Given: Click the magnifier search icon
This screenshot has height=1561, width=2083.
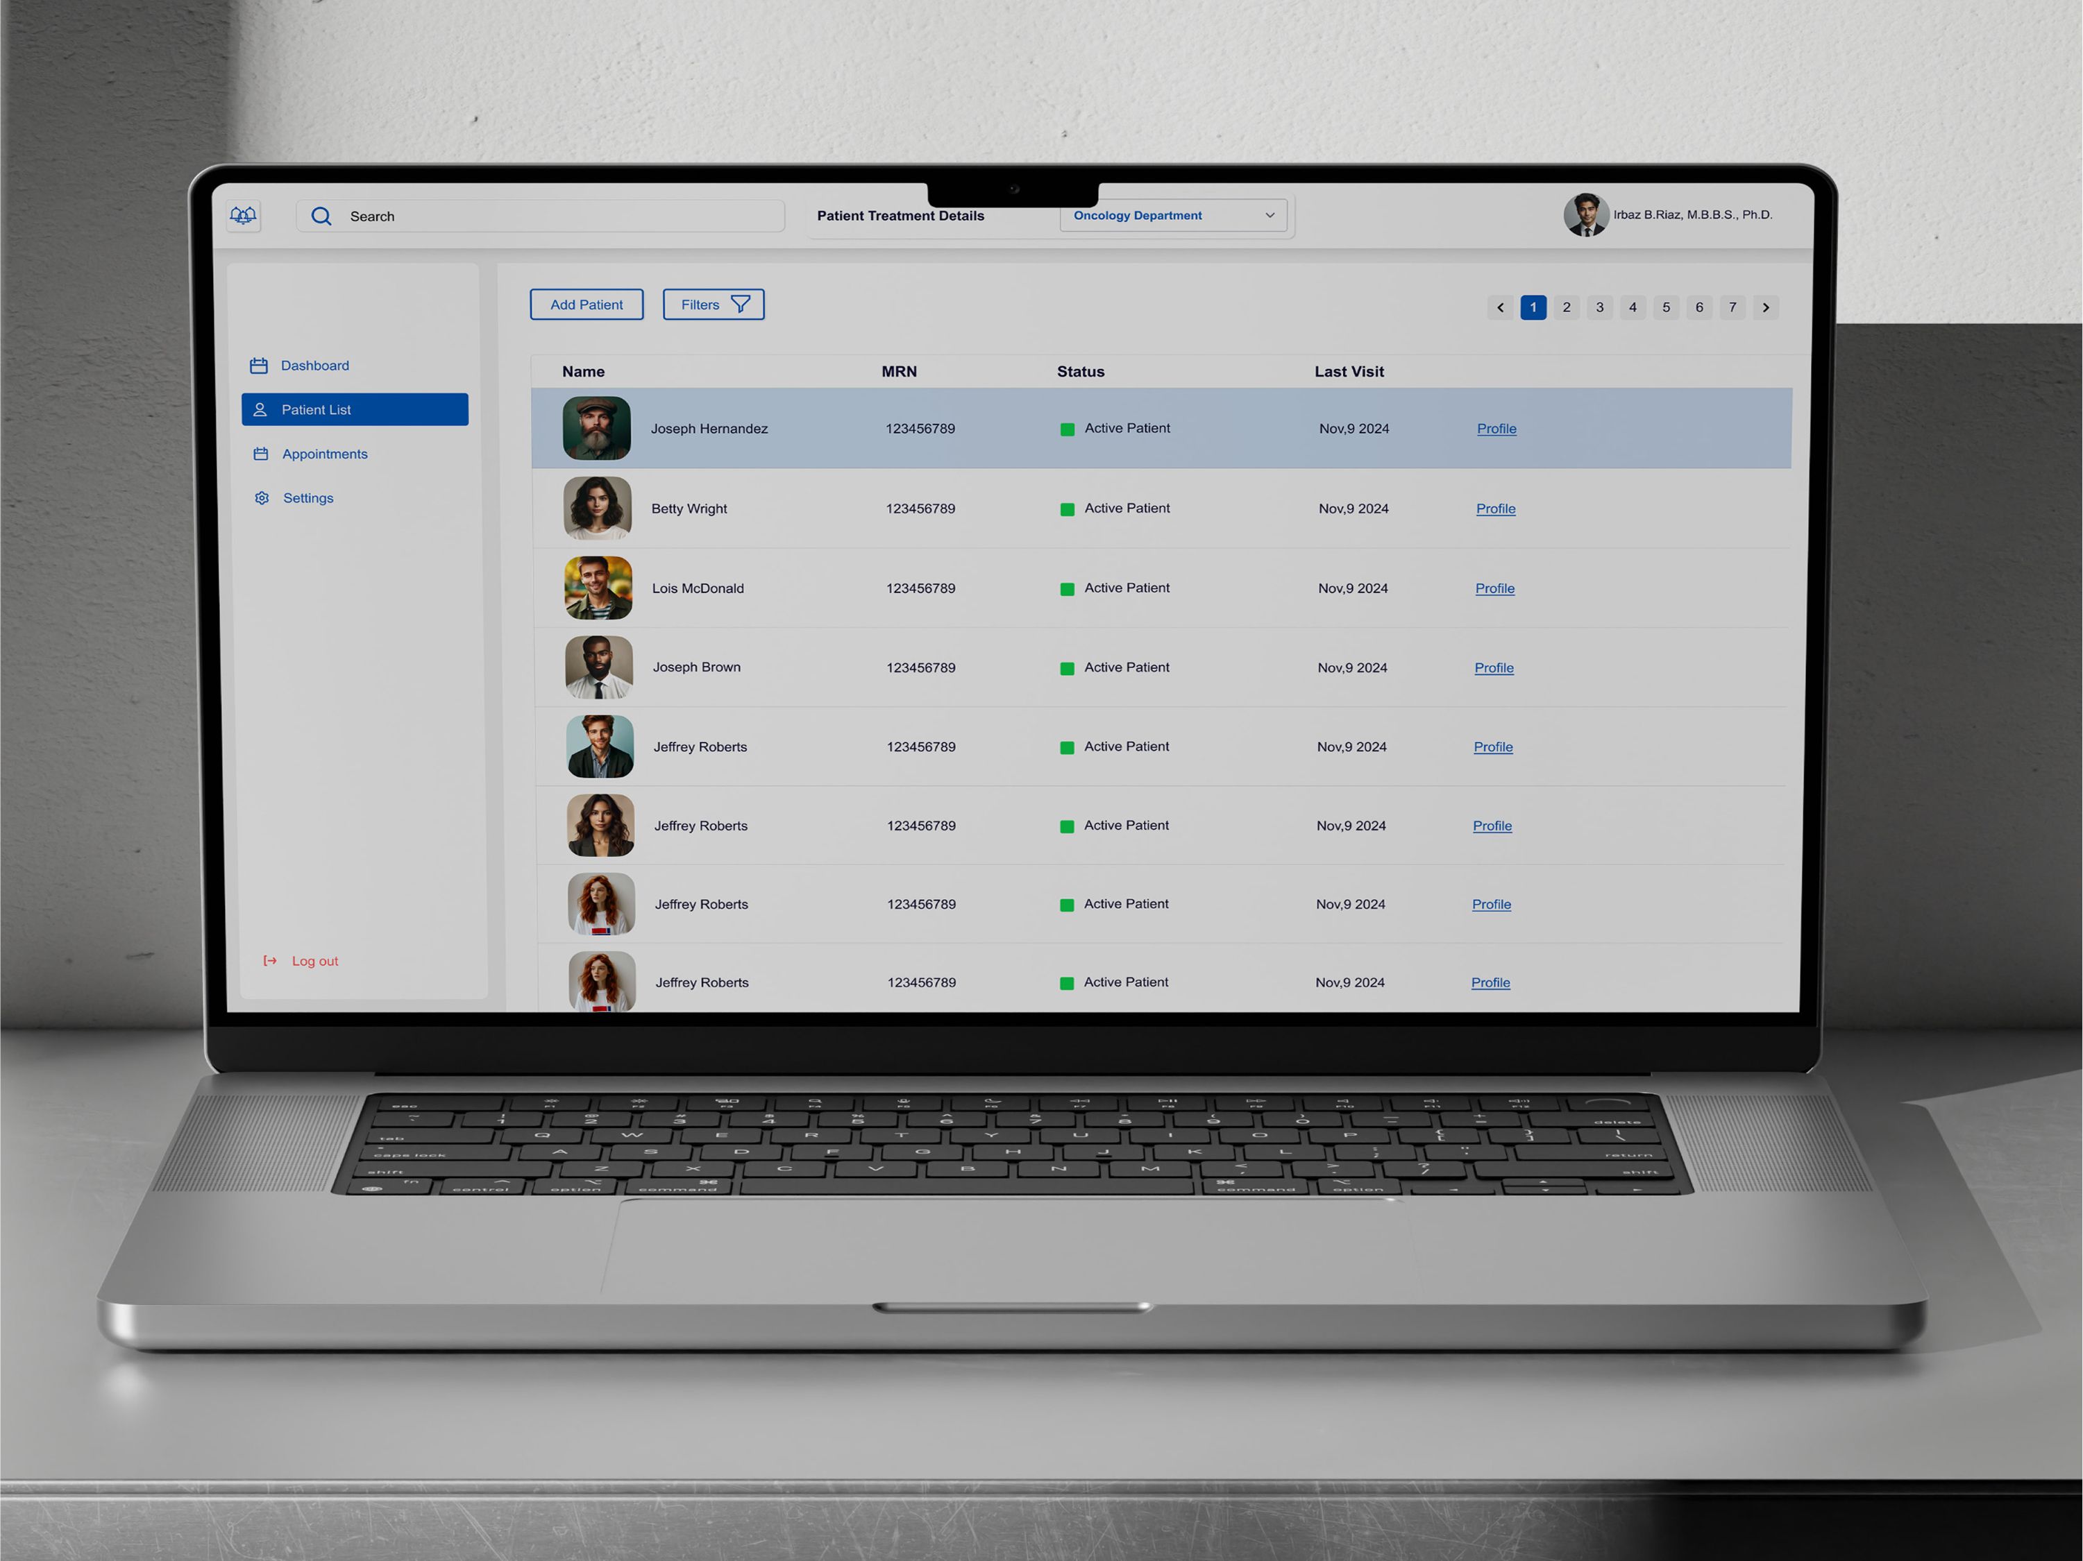Looking at the screenshot, I should (321, 216).
